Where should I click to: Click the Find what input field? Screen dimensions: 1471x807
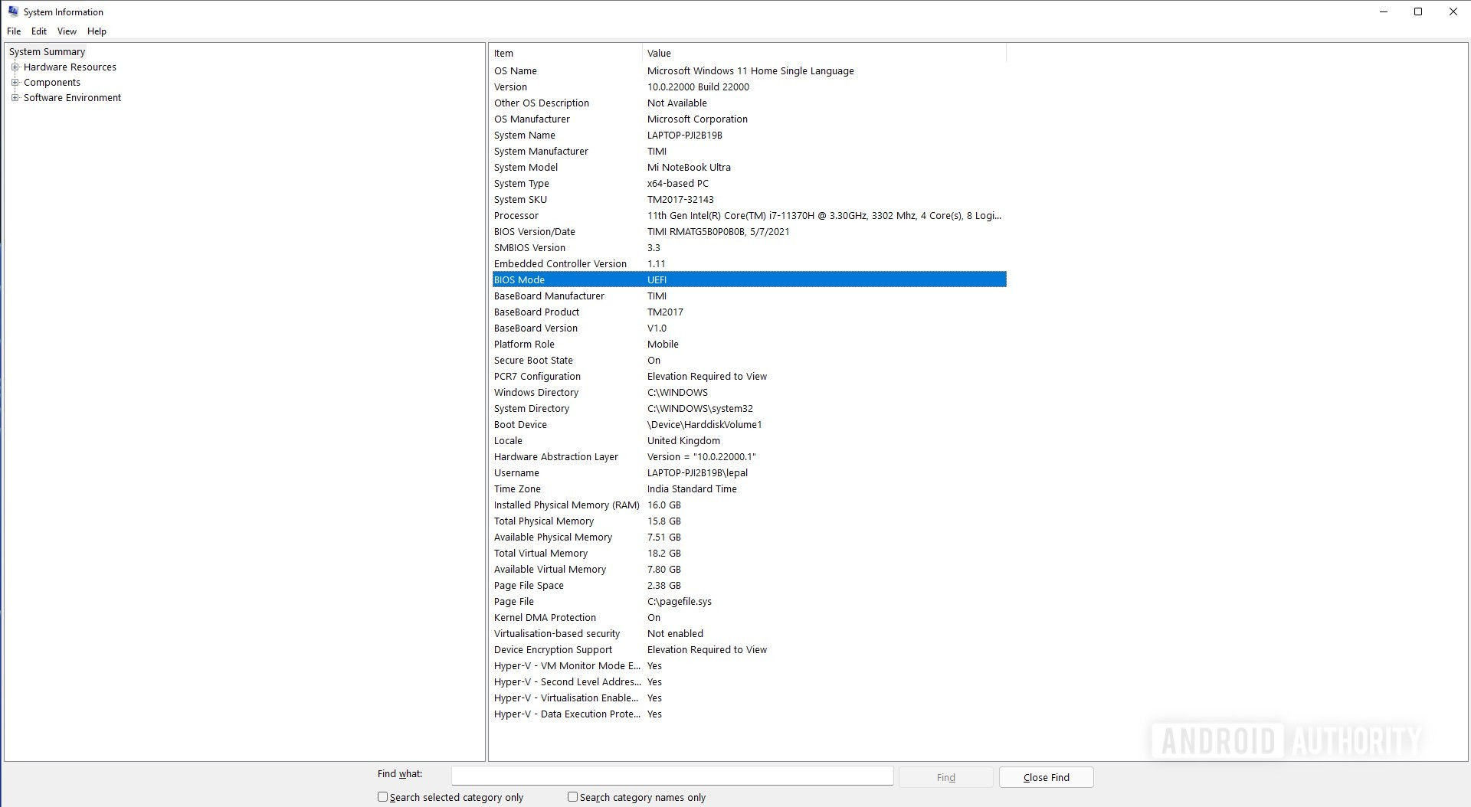[672, 776]
